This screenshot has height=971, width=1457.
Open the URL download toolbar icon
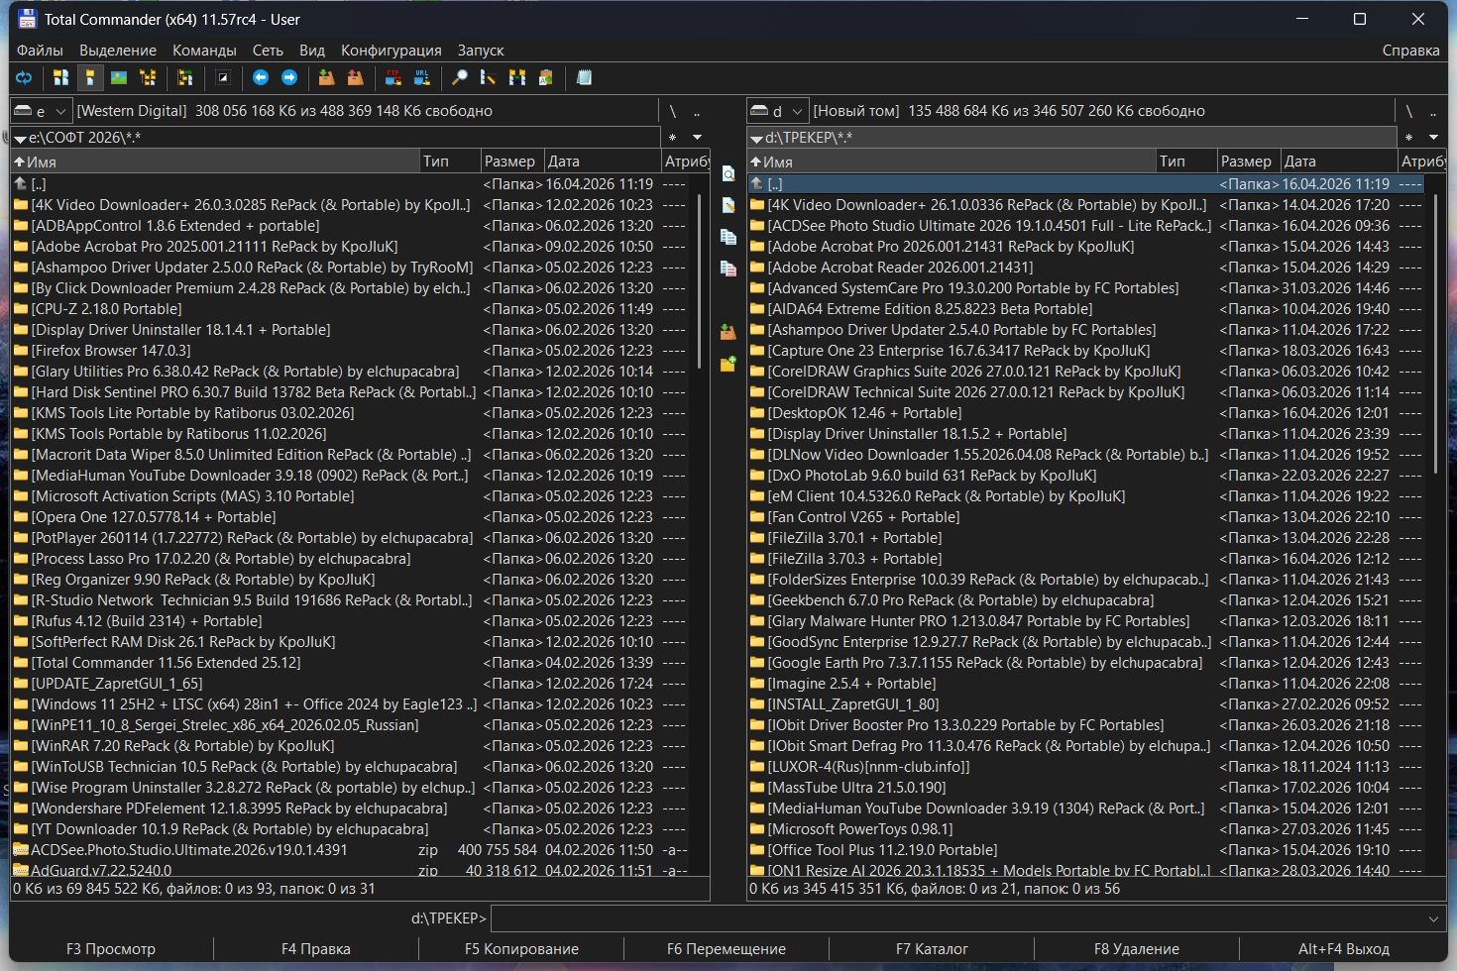coord(422,77)
